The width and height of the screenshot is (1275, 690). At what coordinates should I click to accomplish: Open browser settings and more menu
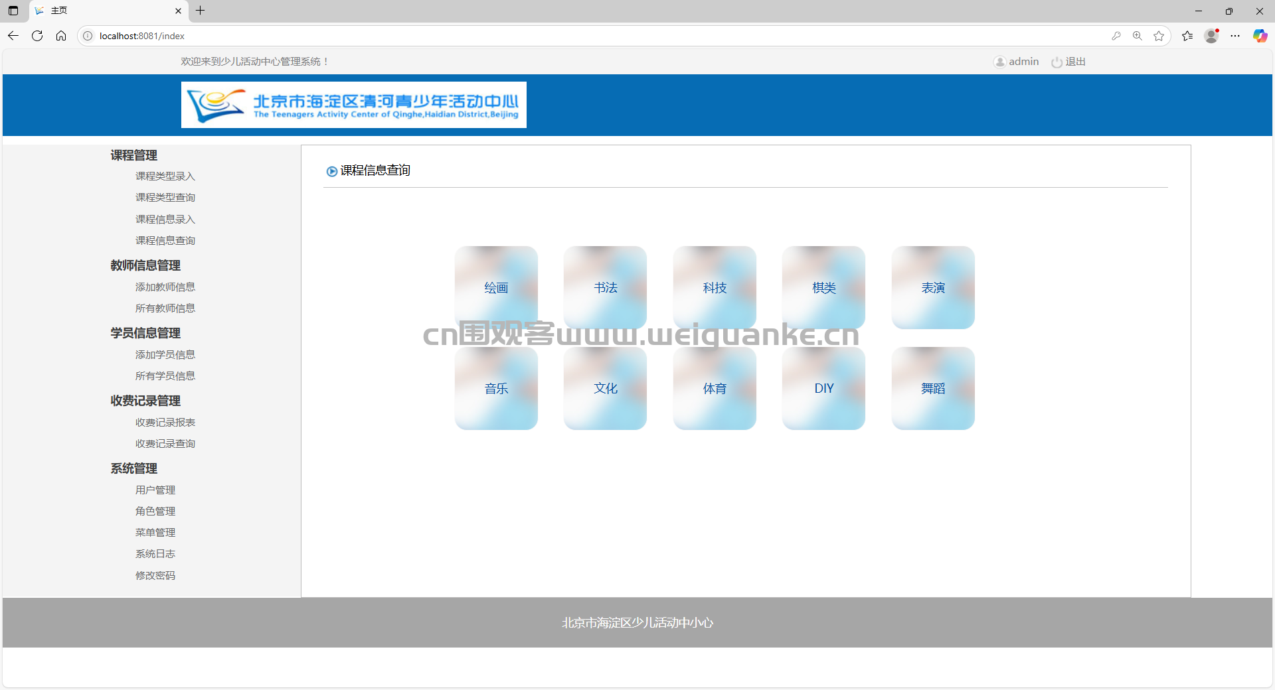(1235, 36)
